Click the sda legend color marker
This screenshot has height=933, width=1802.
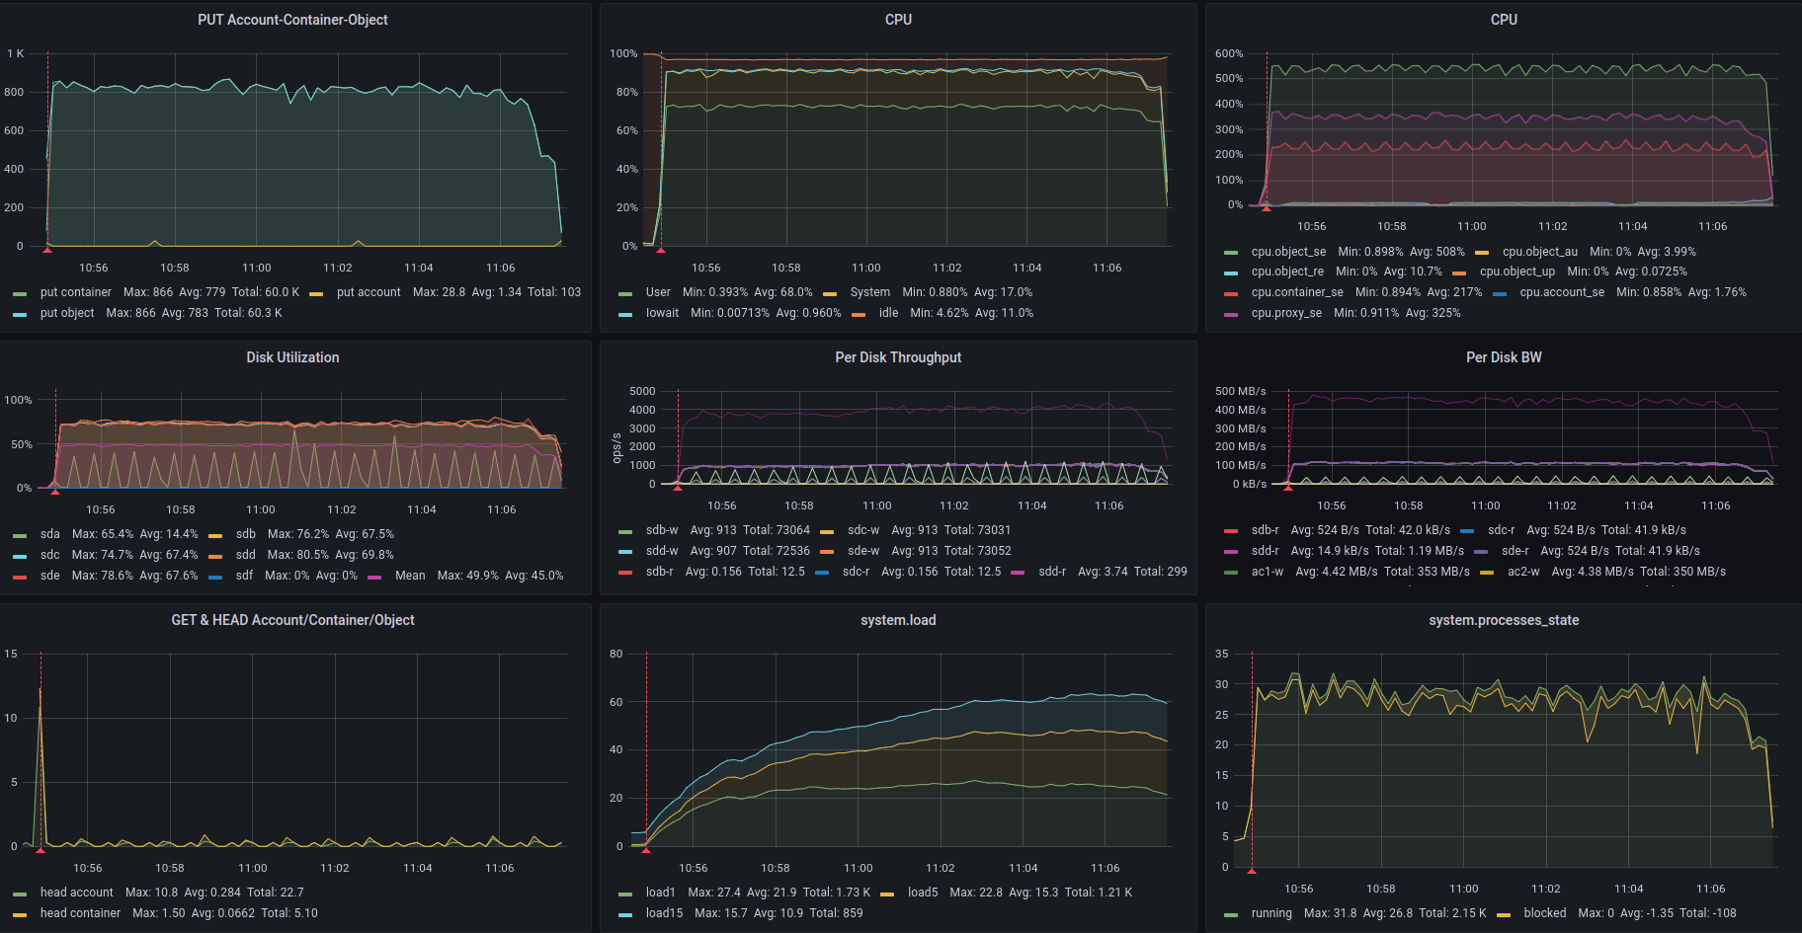[20, 535]
